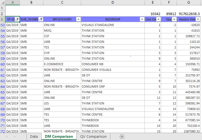Image resolution: width=202 pixels, height=140 pixels.
Task: Open the Invoice Value filter dropdown
Action: 198,19
